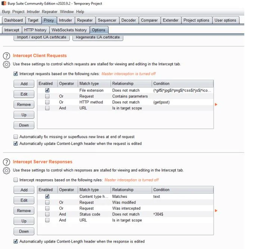Remove selected server response rule
Screen dimensions: 254x249
point(24,211)
